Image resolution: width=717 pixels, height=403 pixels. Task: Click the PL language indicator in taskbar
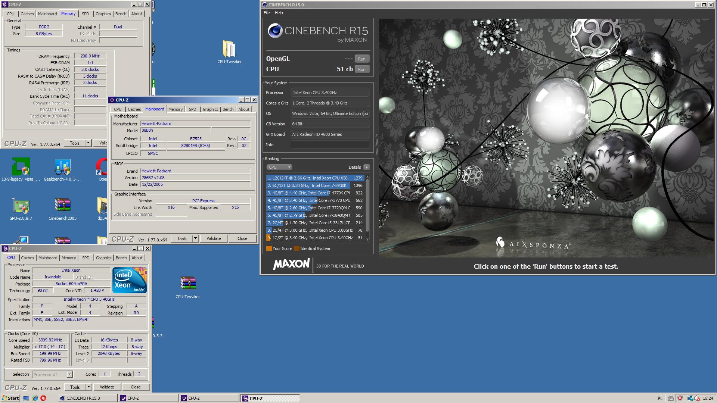pyautogui.click(x=660, y=398)
